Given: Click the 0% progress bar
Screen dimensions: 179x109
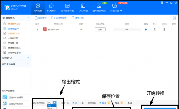Looking at the screenshot, I should [127, 29].
